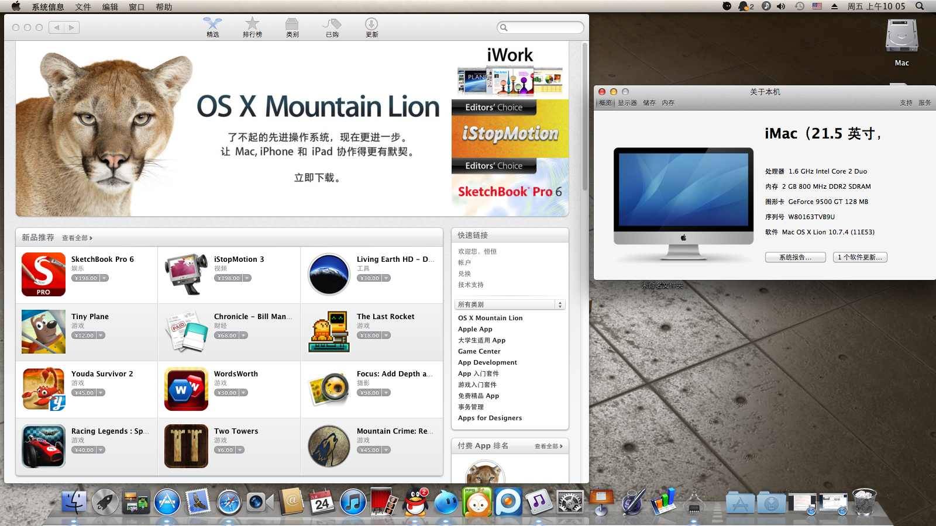Open the Updates (更新) toolbar icon
The height and width of the screenshot is (526, 936).
pos(371,27)
